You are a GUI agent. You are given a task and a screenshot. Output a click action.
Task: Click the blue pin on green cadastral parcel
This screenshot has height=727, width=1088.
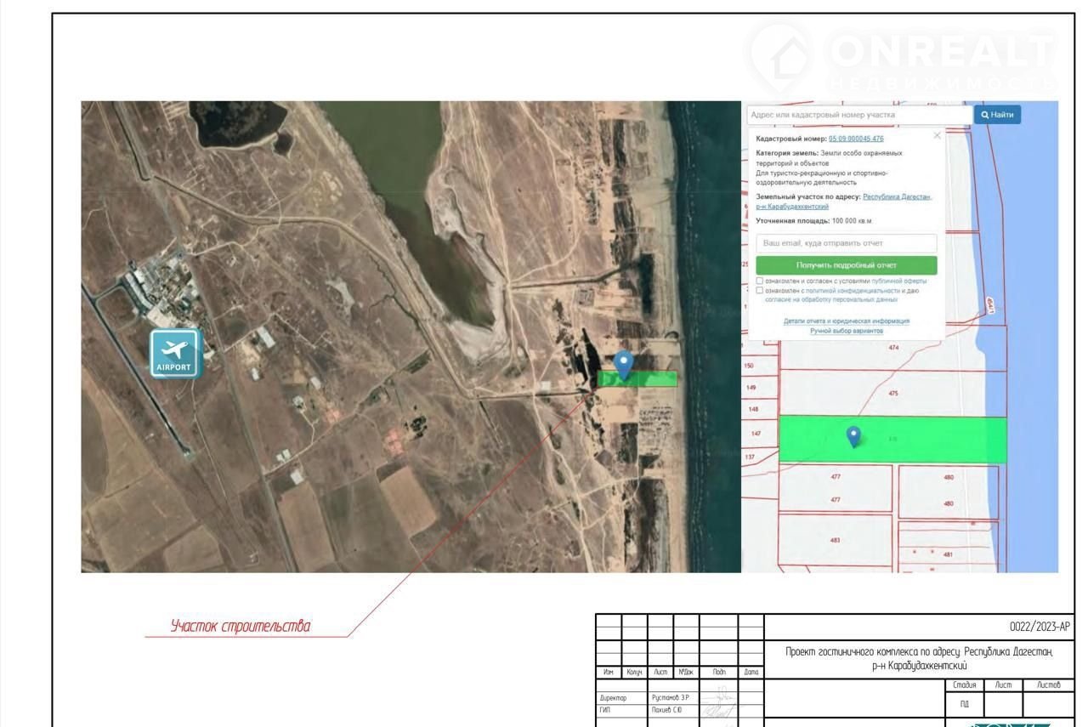tap(853, 436)
